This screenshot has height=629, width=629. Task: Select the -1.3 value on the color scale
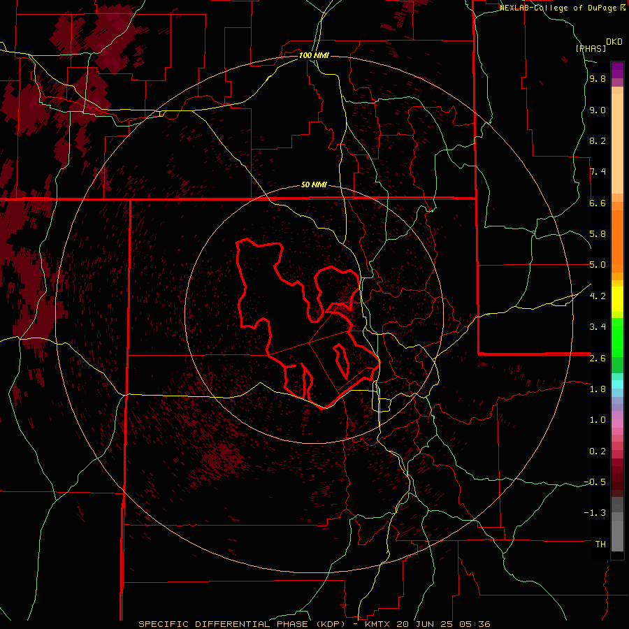tap(595, 513)
